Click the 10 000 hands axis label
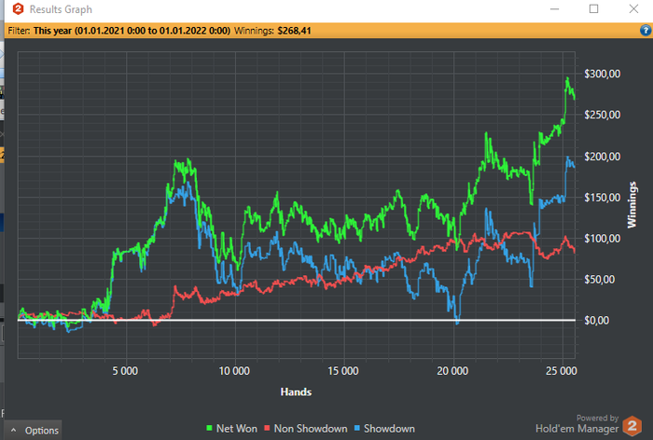653x440 pixels. point(234,371)
